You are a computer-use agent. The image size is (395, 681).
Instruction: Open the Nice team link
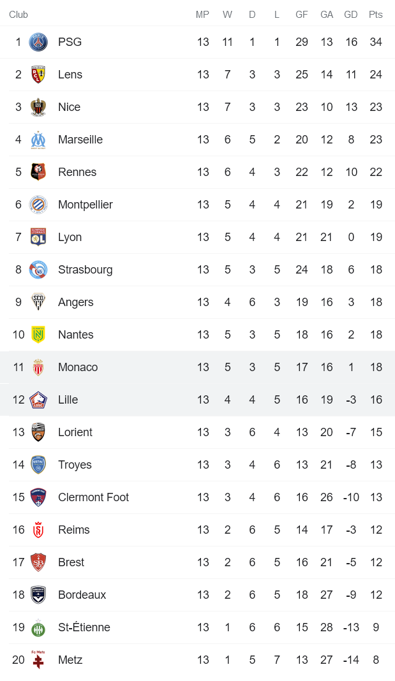coord(69,107)
